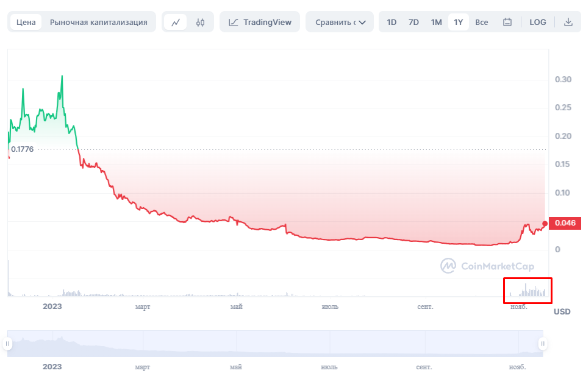Click the 2023 label on the main chart axis
Viewport: 583px width, 376px height.
[x=52, y=307]
